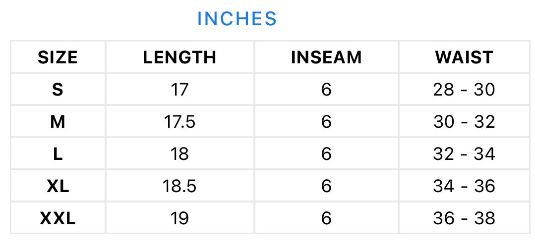Image resolution: width=535 pixels, height=251 pixels.
Task: Click the waist range 32 - 34
Action: pyautogui.click(x=464, y=154)
